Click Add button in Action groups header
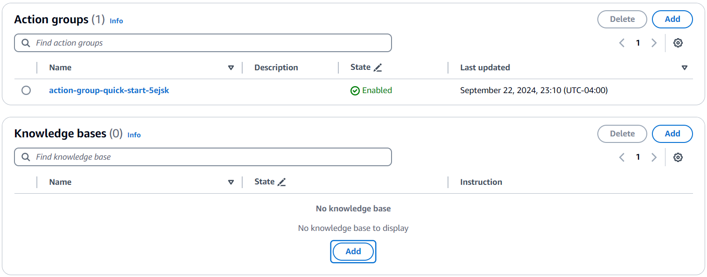 (672, 19)
